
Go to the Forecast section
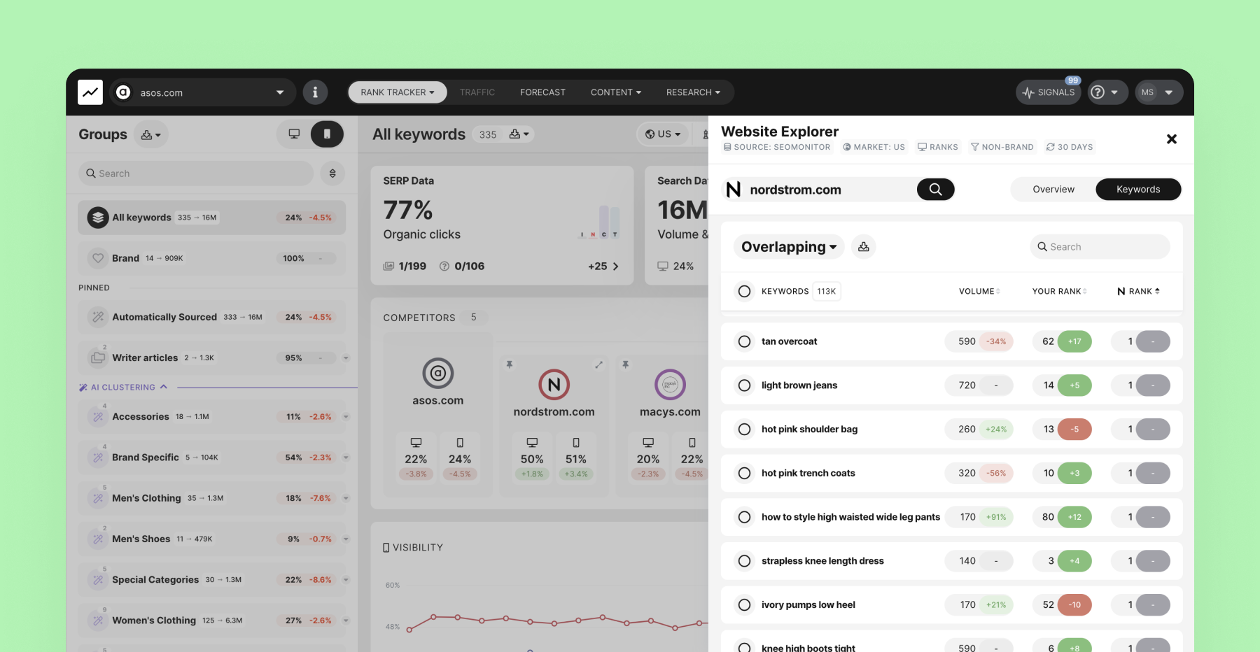pyautogui.click(x=542, y=92)
